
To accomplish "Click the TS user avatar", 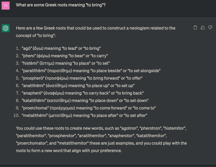I will (6, 5).
